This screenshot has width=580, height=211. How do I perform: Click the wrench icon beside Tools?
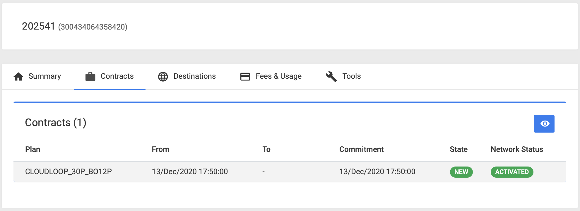331,77
